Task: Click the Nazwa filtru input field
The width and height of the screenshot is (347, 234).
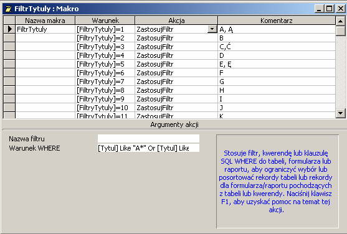Action: (x=148, y=139)
